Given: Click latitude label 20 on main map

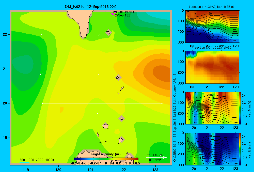Looking at the screenshot, I should pos(5,103).
